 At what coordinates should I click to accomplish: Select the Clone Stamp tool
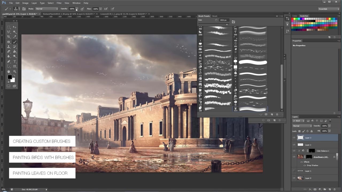click(x=9, y=47)
